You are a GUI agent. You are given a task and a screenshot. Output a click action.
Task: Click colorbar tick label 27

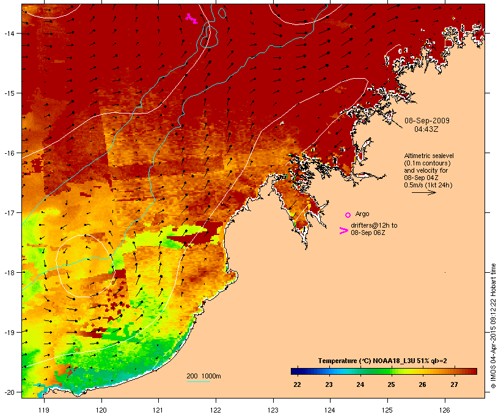coord(454,384)
